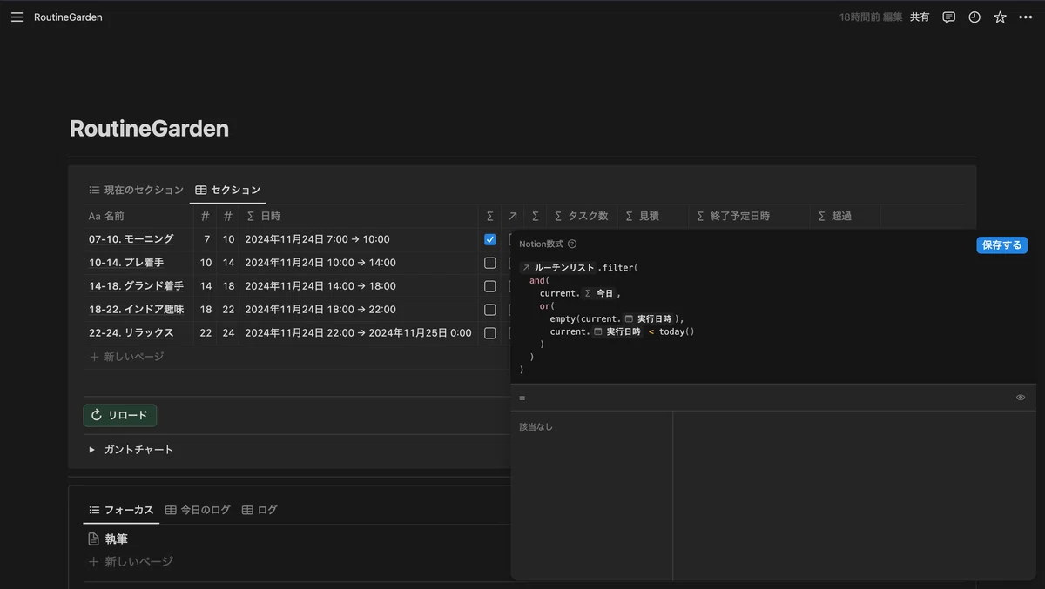The width and height of the screenshot is (1045, 589).
Task: Click the 保存する button
Action: (x=1001, y=245)
